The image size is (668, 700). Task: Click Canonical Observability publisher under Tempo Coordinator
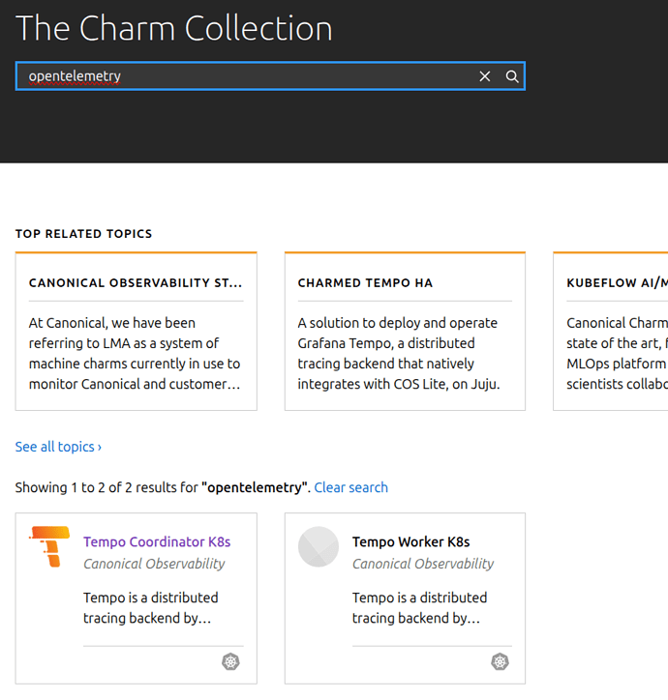point(154,564)
